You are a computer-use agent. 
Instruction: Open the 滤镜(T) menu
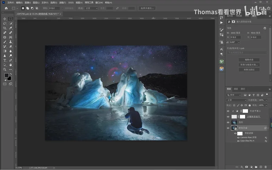click(x=62, y=2)
